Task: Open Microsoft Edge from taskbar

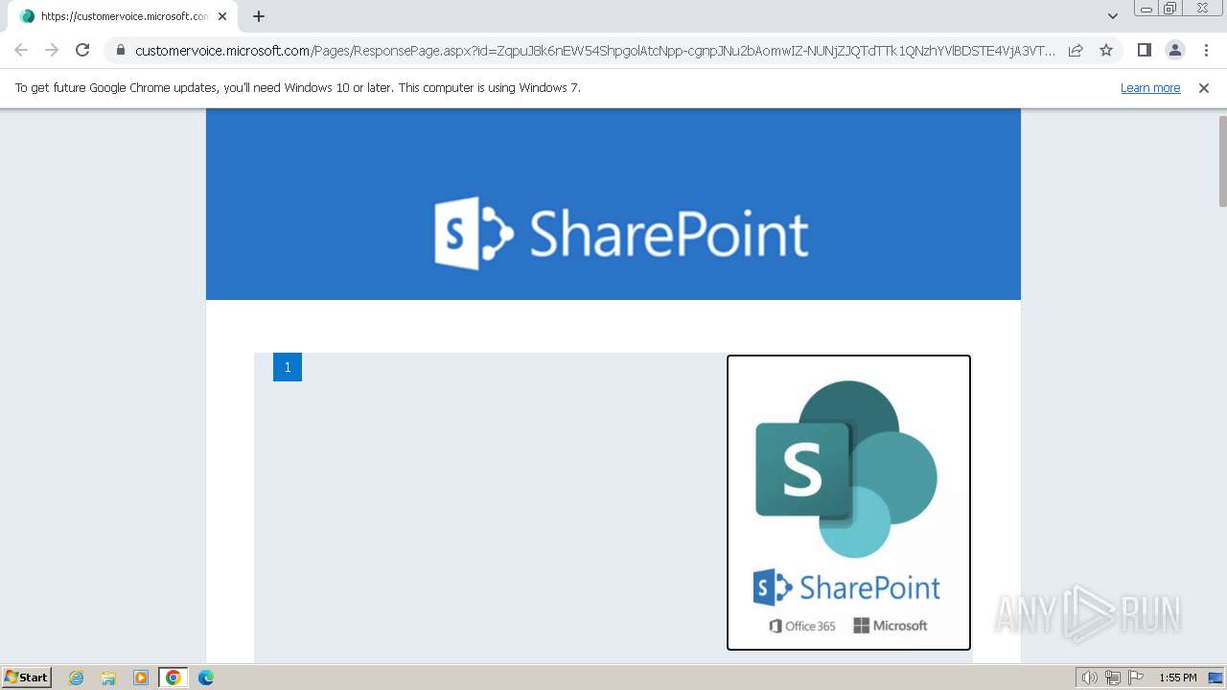Action: pos(206,678)
